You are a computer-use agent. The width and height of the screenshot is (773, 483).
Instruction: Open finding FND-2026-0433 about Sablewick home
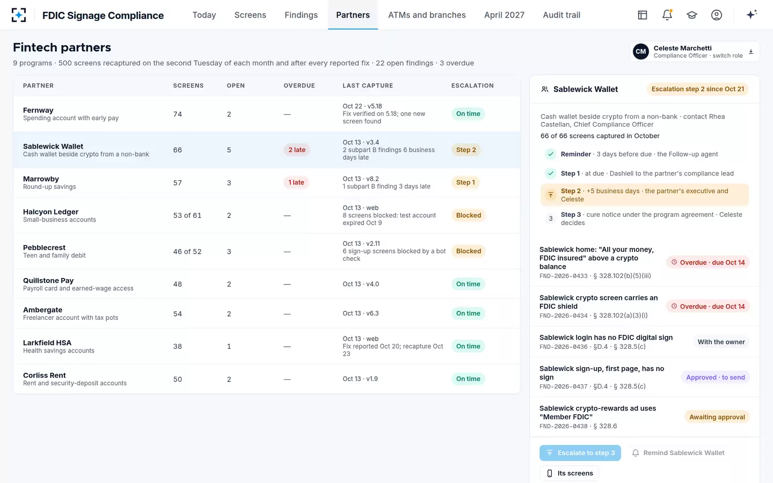[x=645, y=262]
